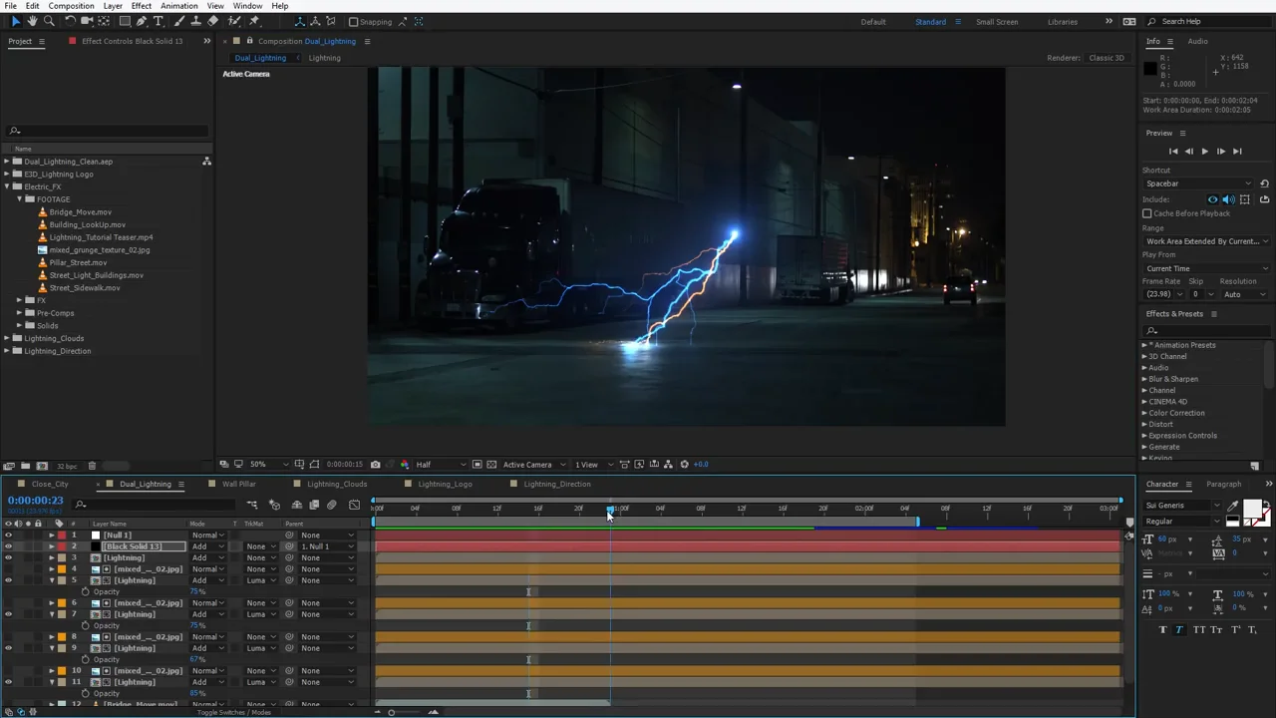Screen dimensions: 1276x718
Task: Click current timecode 0:00:00:23
Action: tap(36, 501)
